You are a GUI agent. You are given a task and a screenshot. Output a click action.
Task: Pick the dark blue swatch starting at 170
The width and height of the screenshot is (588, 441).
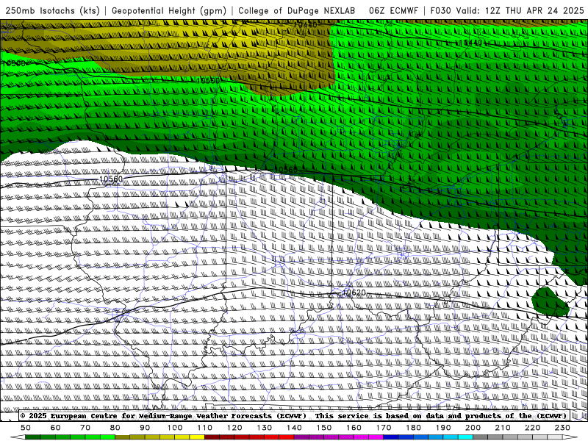coord(391,437)
